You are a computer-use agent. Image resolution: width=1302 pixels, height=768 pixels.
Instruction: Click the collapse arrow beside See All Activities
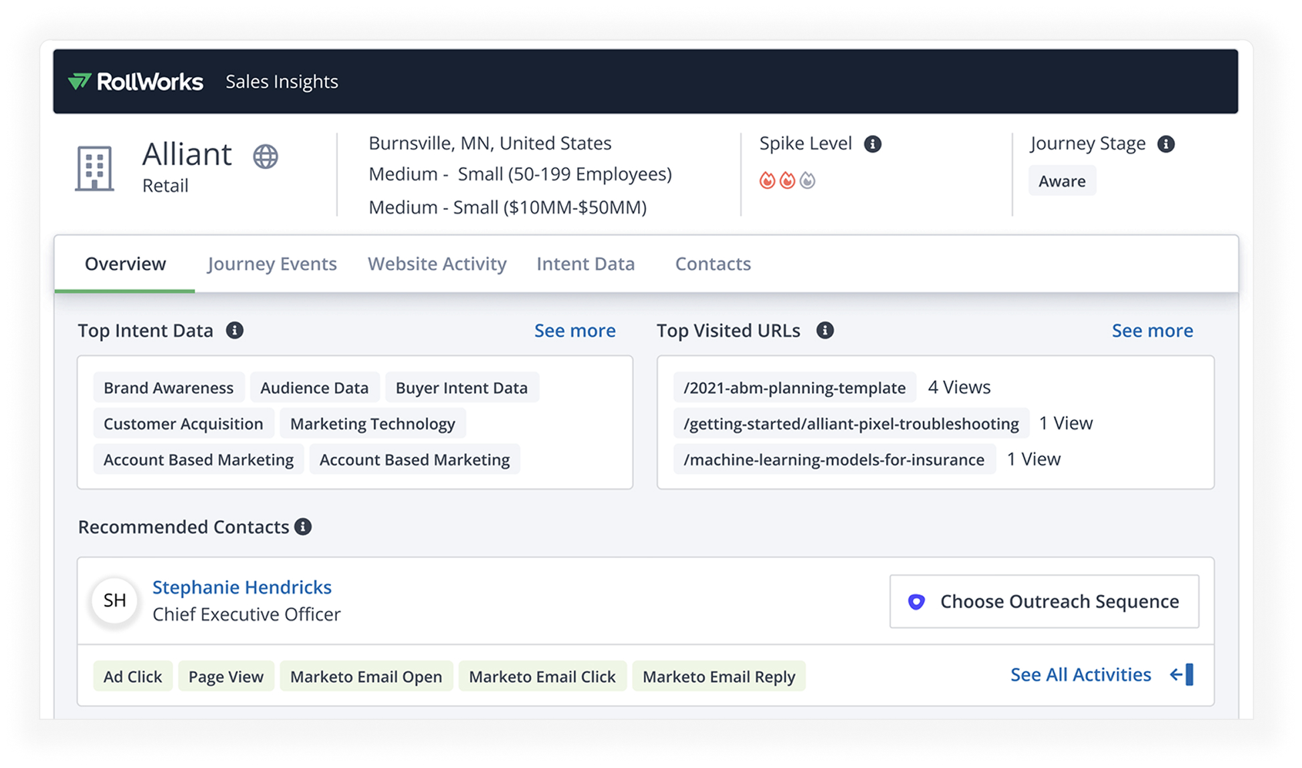[1182, 674]
